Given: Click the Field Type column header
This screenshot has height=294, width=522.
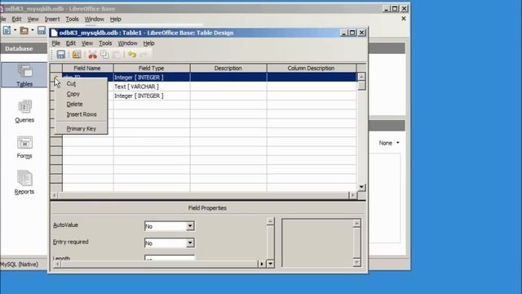Looking at the screenshot, I should click(152, 68).
